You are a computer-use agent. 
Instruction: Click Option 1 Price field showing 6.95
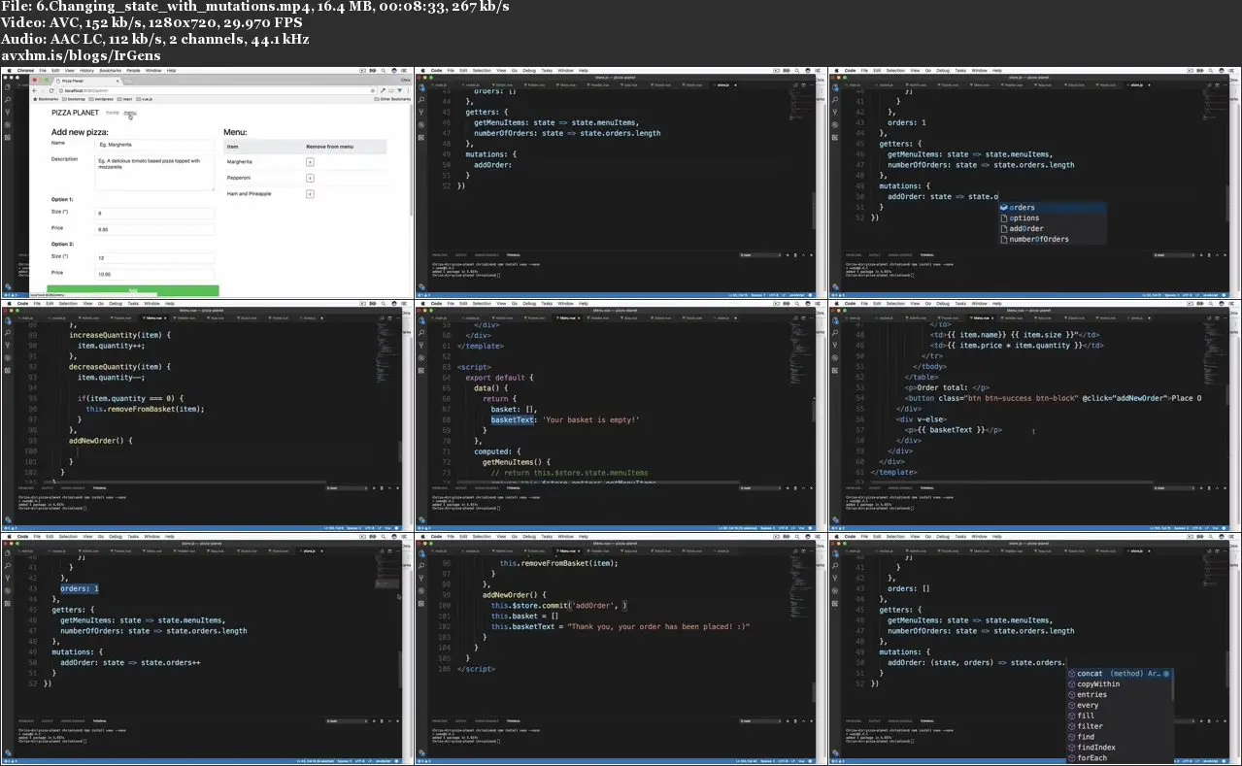point(154,229)
